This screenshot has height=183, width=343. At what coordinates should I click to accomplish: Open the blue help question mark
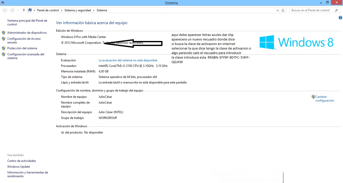pyautogui.click(x=340, y=18)
